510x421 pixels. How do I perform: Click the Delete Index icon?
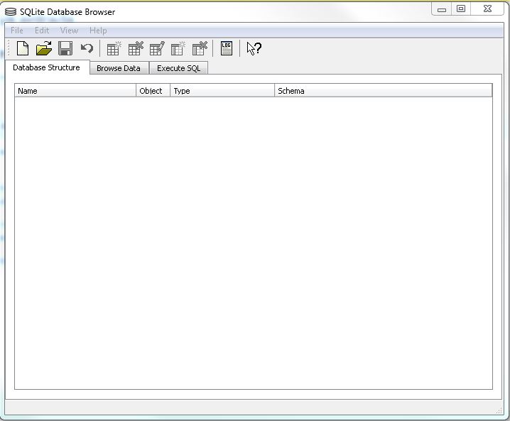(200, 48)
